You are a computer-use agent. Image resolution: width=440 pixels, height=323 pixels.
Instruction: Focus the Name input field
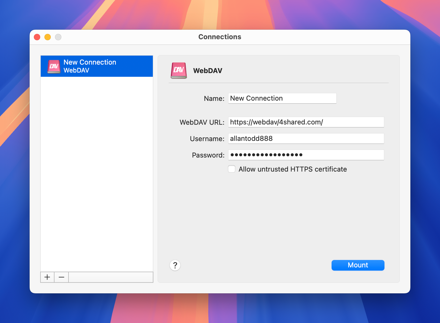(282, 98)
